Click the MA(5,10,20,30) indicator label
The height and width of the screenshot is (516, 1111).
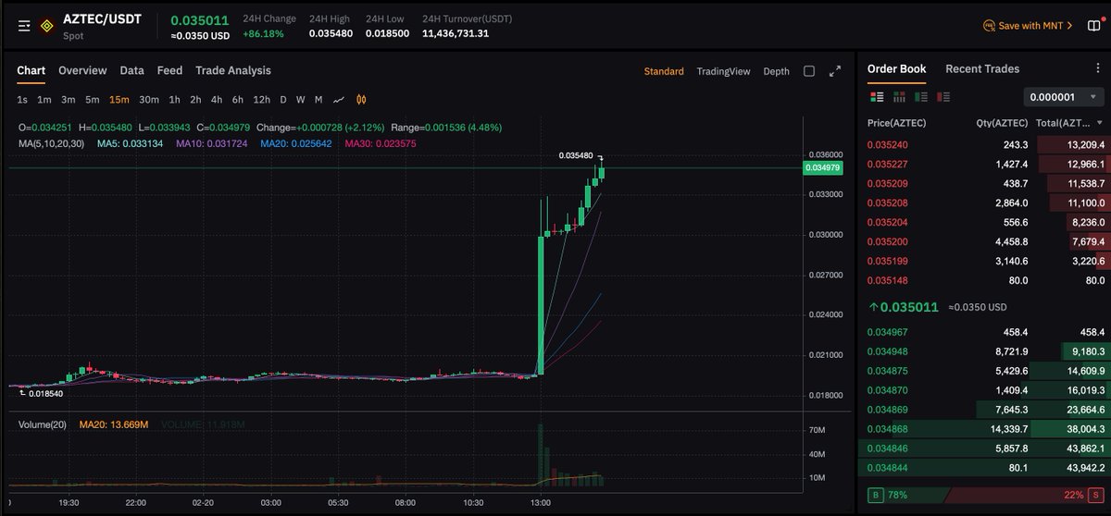pyautogui.click(x=52, y=143)
